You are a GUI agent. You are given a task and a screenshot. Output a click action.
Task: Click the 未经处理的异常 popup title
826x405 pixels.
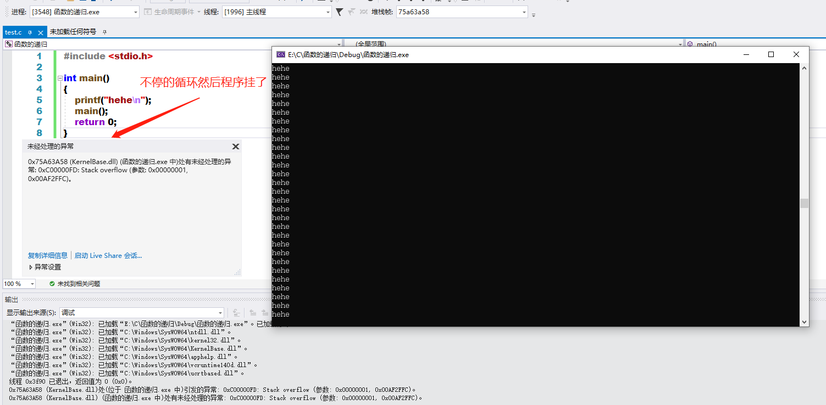click(x=51, y=147)
